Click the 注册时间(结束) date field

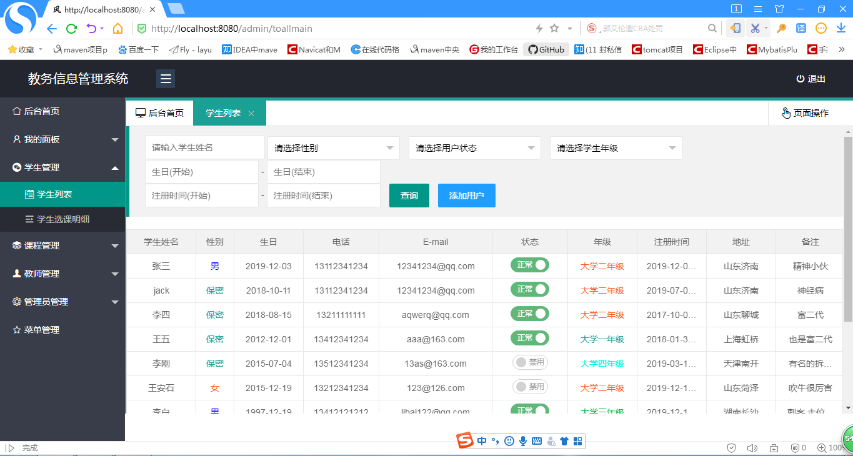(324, 196)
